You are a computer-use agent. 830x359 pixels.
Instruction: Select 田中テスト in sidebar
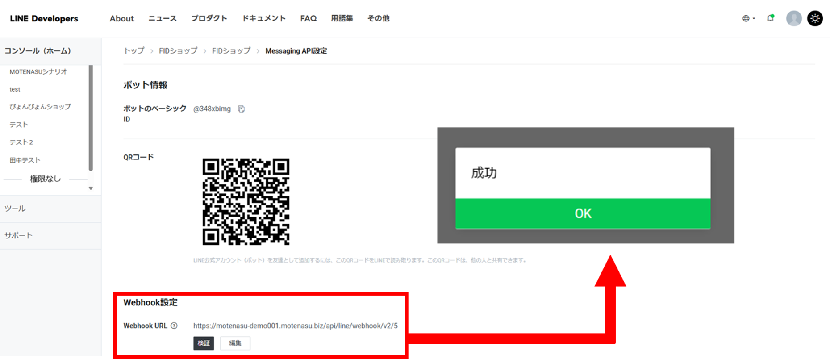click(x=25, y=160)
